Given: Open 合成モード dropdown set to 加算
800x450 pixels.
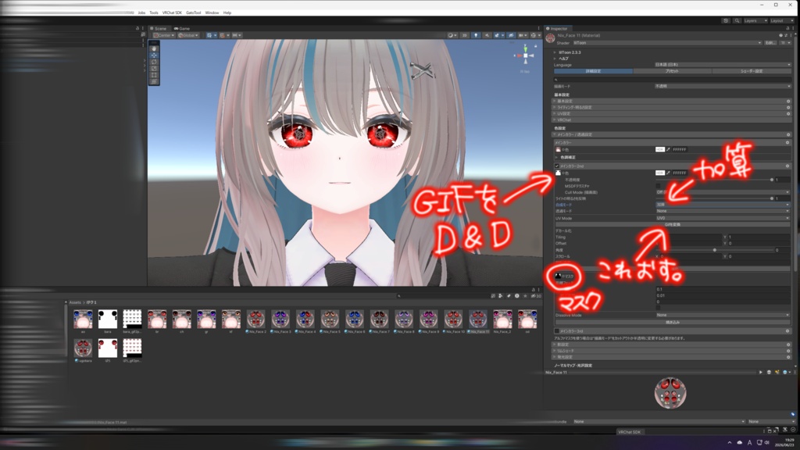Looking at the screenshot, I should (723, 205).
